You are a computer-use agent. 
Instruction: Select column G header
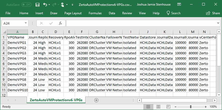(97, 32)
